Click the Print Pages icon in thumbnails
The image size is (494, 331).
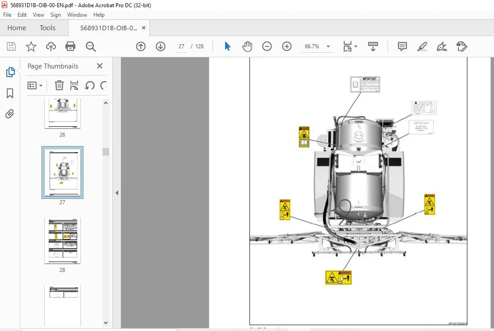click(74, 85)
